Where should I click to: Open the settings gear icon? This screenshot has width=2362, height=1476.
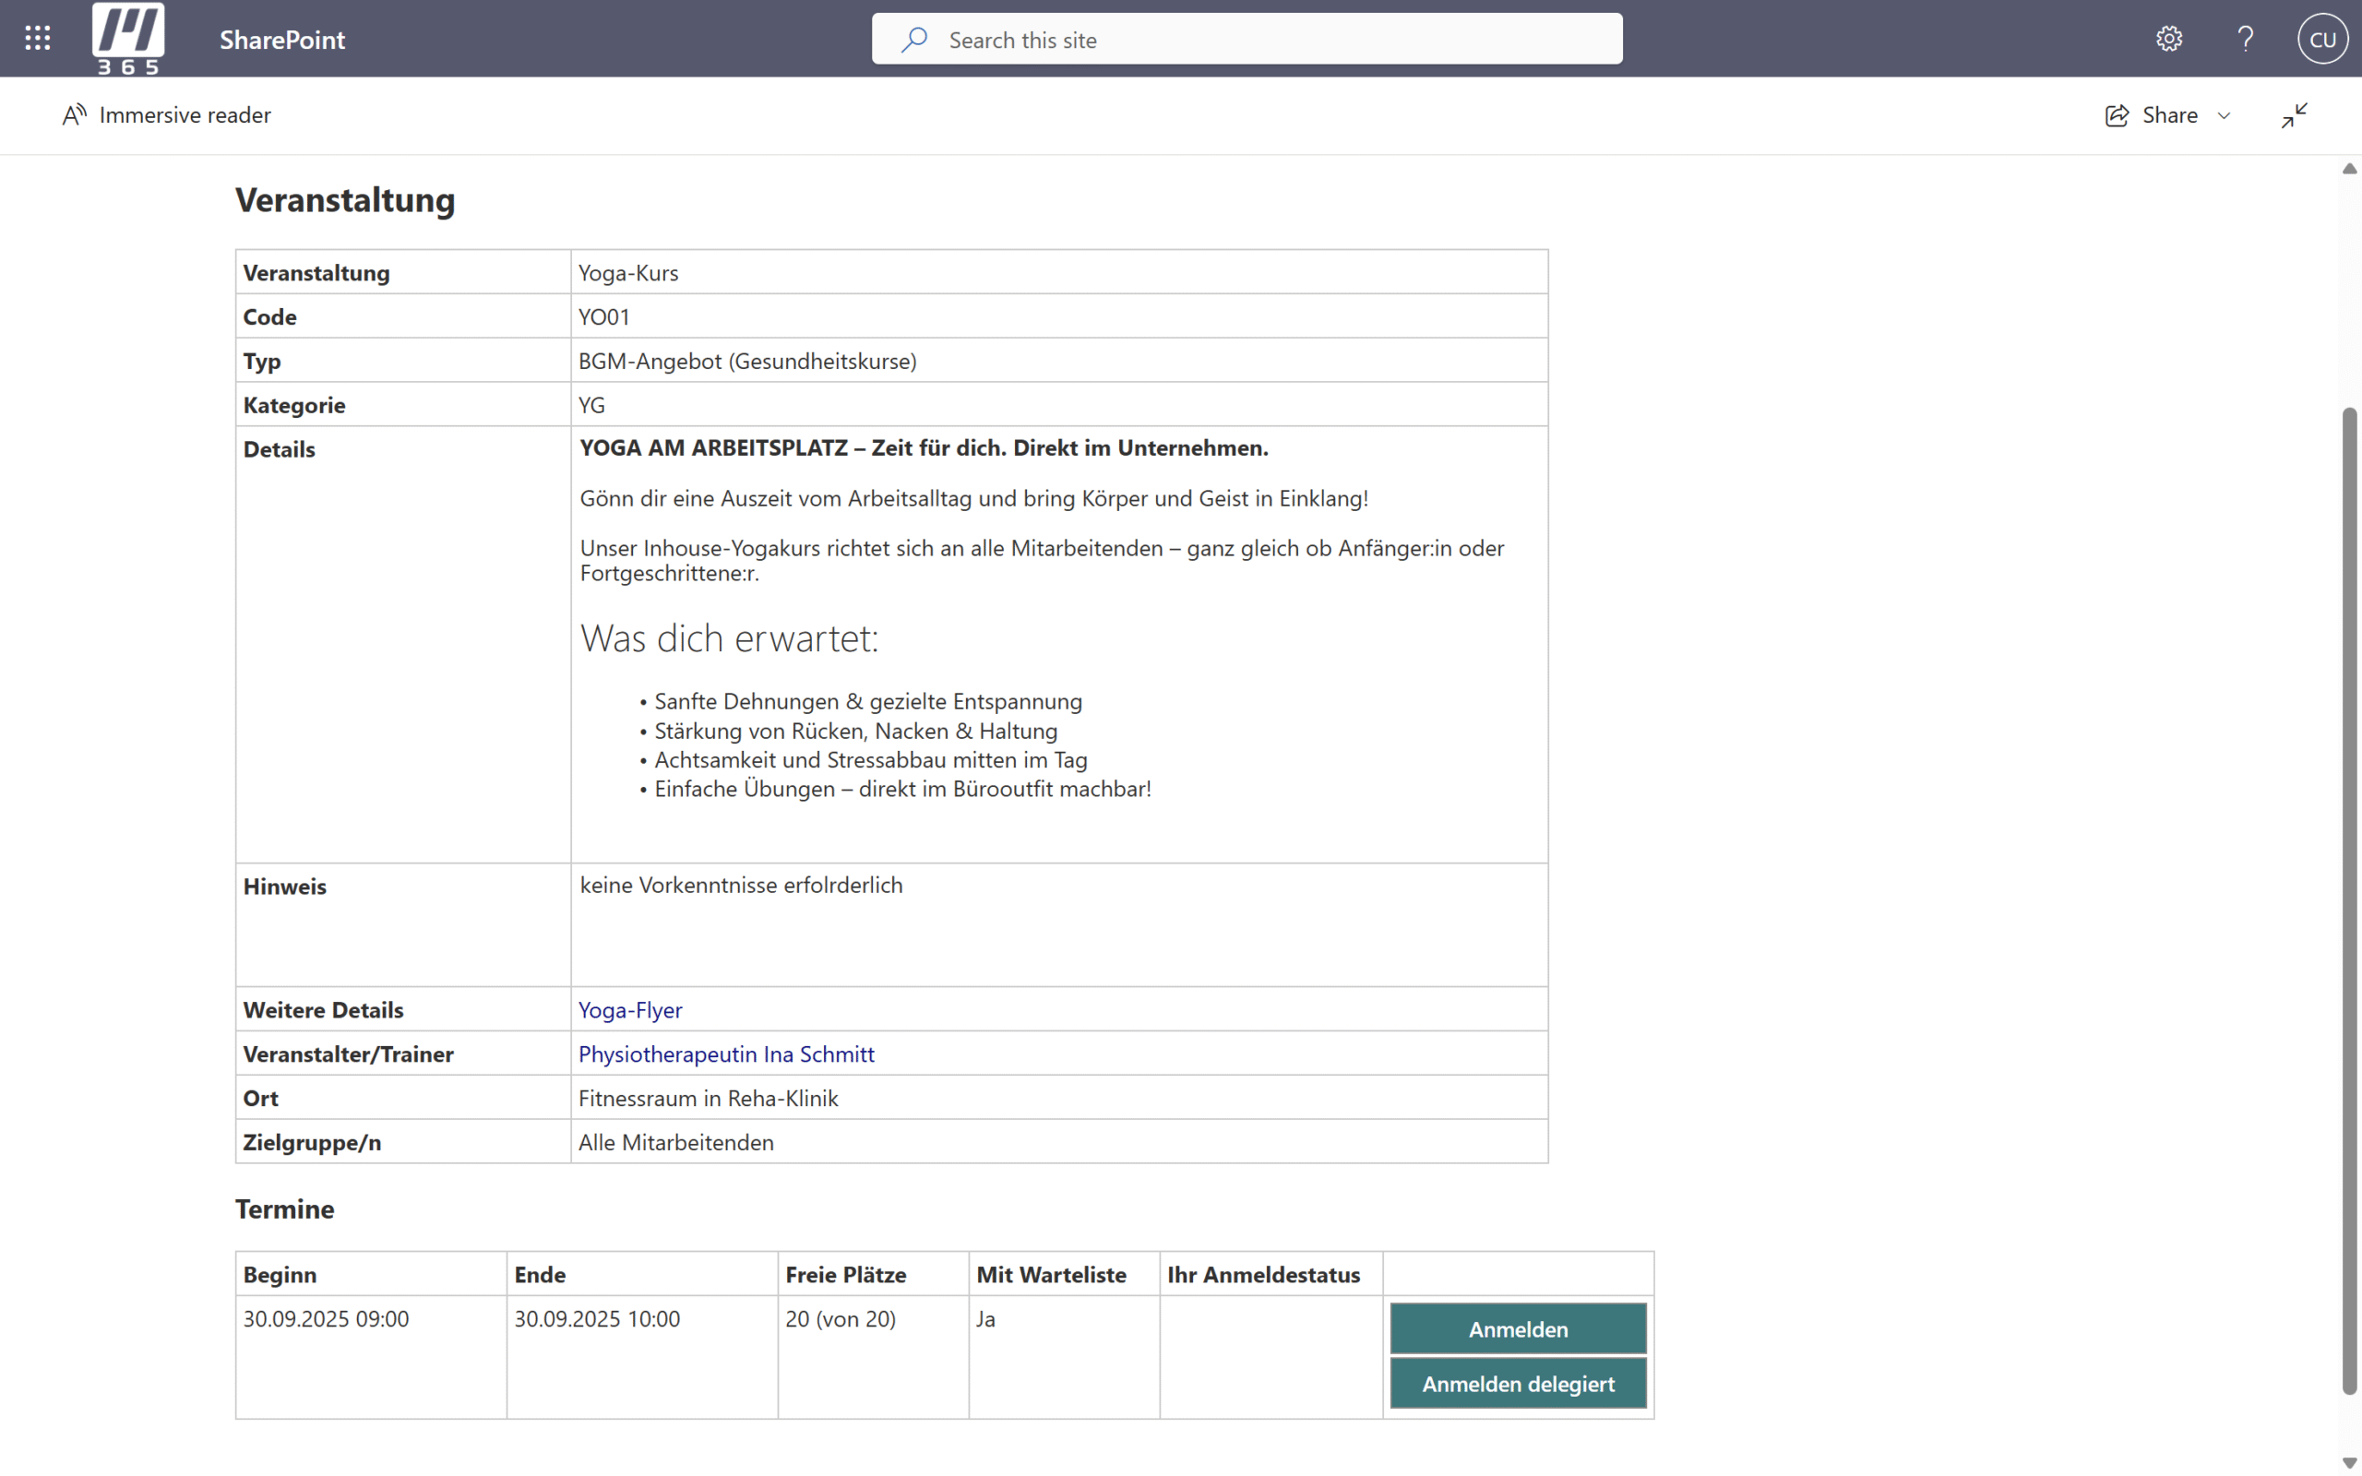[x=2169, y=39]
